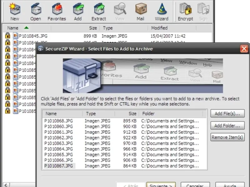Click the Ayuda button
Viewport: 250px width, 187px height.
(x=230, y=185)
